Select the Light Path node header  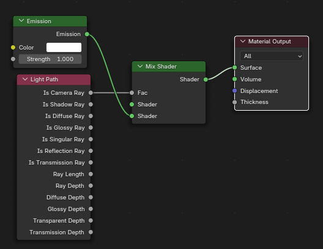[x=54, y=80]
